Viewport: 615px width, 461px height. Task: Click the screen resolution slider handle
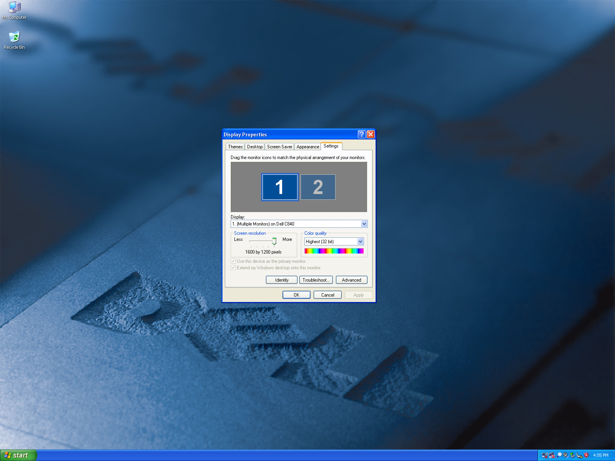(x=274, y=241)
